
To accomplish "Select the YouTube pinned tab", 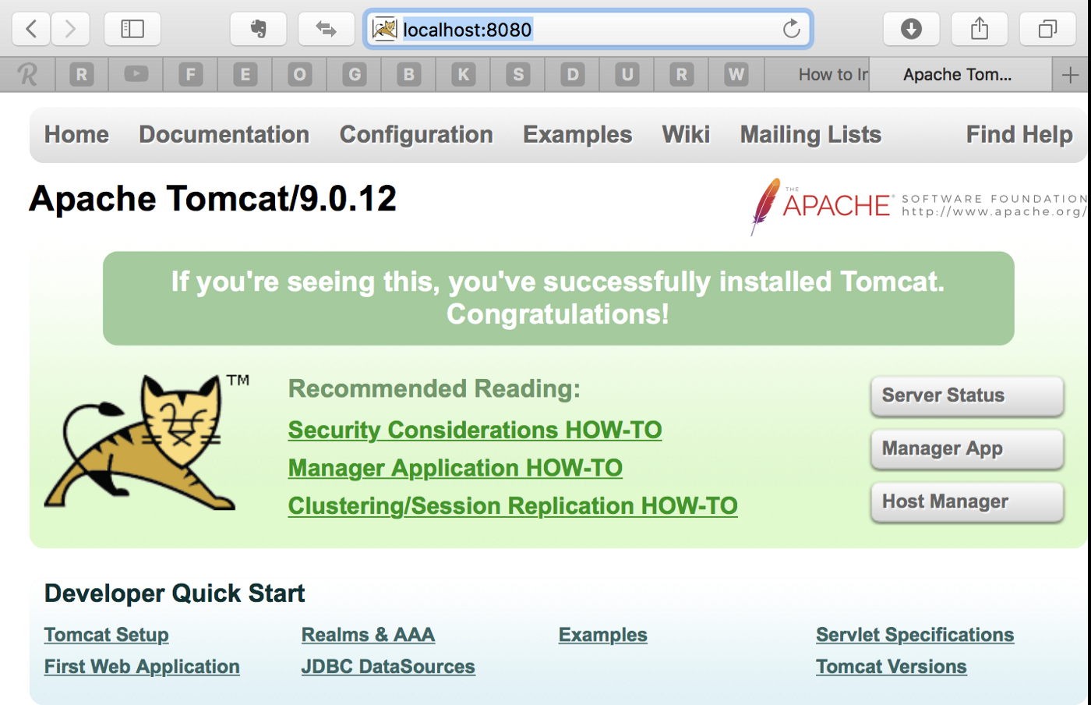I will tap(136, 75).
